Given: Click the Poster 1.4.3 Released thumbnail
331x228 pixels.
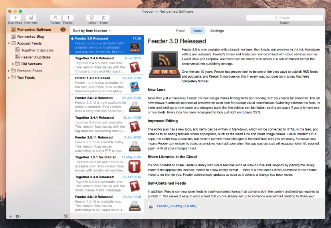Looking at the screenshot, I should pyautogui.click(x=135, y=87).
